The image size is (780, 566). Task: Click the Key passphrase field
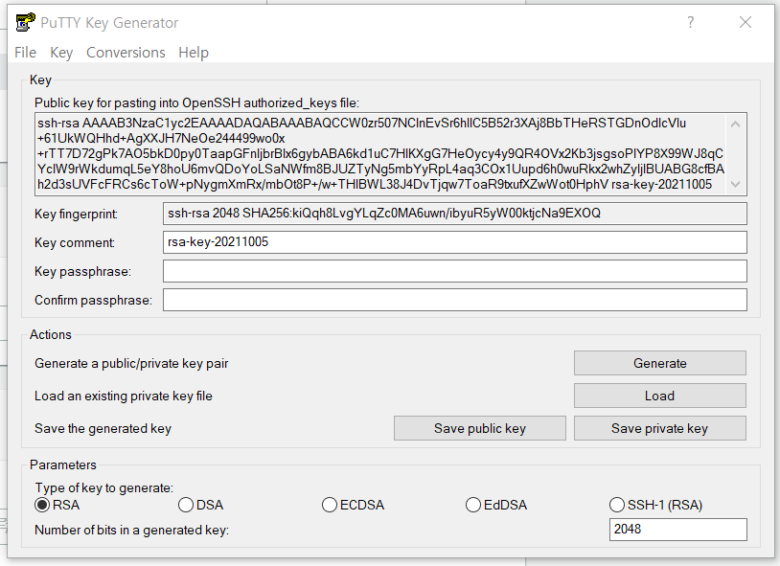454,271
